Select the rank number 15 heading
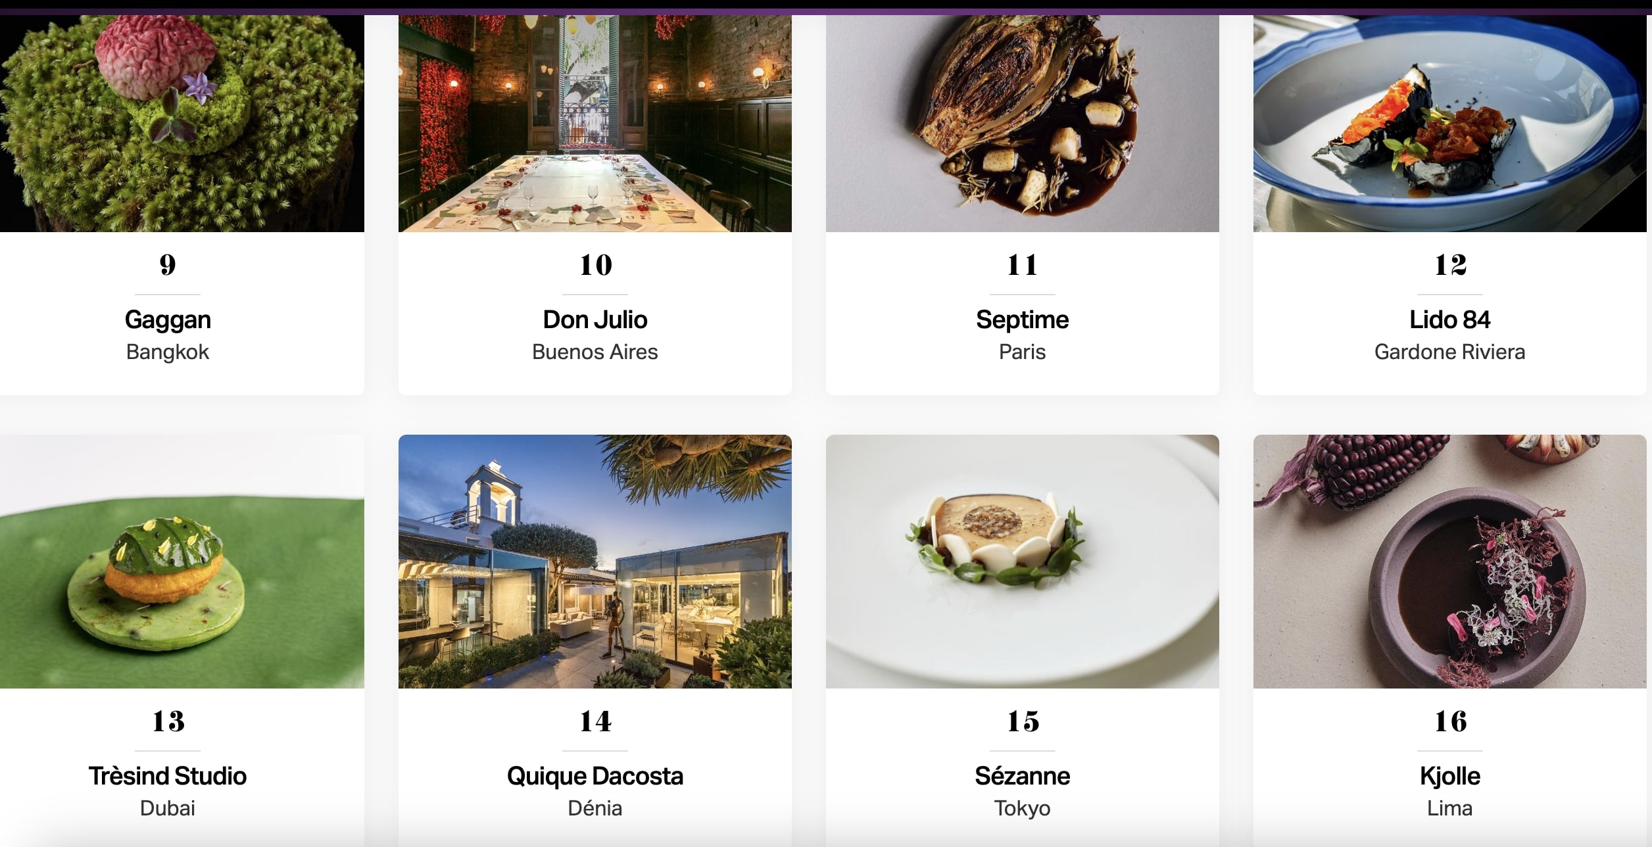The image size is (1652, 847). tap(1023, 721)
